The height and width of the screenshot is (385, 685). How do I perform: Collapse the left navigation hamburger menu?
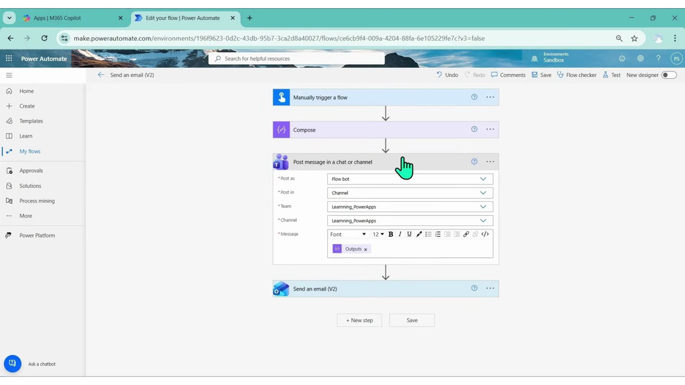coord(9,75)
